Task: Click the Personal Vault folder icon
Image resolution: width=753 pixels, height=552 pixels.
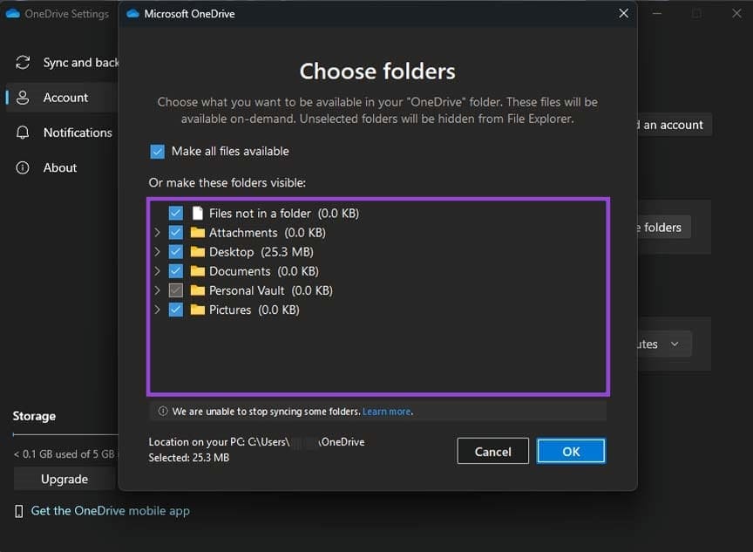Action: click(x=197, y=290)
